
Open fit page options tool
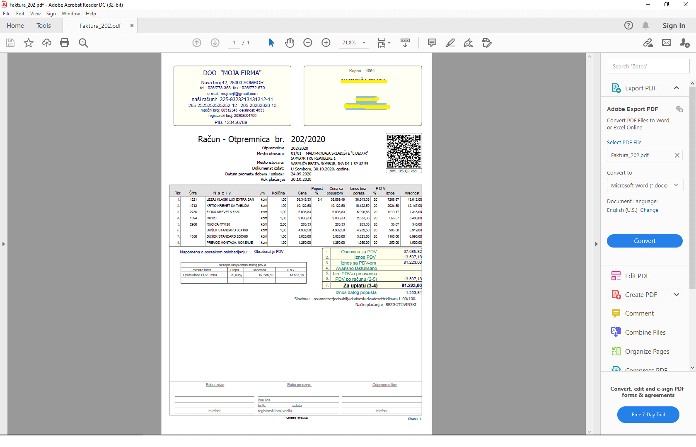pyautogui.click(x=384, y=43)
